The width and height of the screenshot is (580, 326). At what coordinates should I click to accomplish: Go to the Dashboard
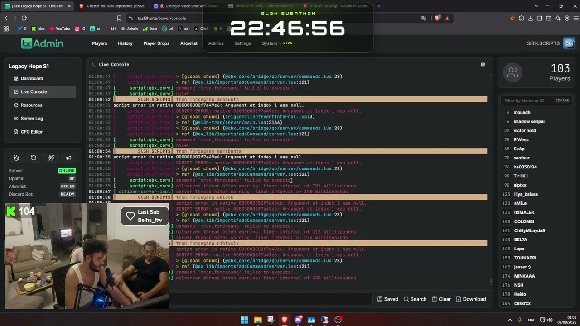coord(42,78)
